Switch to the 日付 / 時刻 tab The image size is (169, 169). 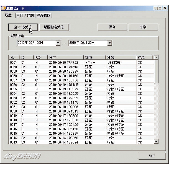[25, 16]
